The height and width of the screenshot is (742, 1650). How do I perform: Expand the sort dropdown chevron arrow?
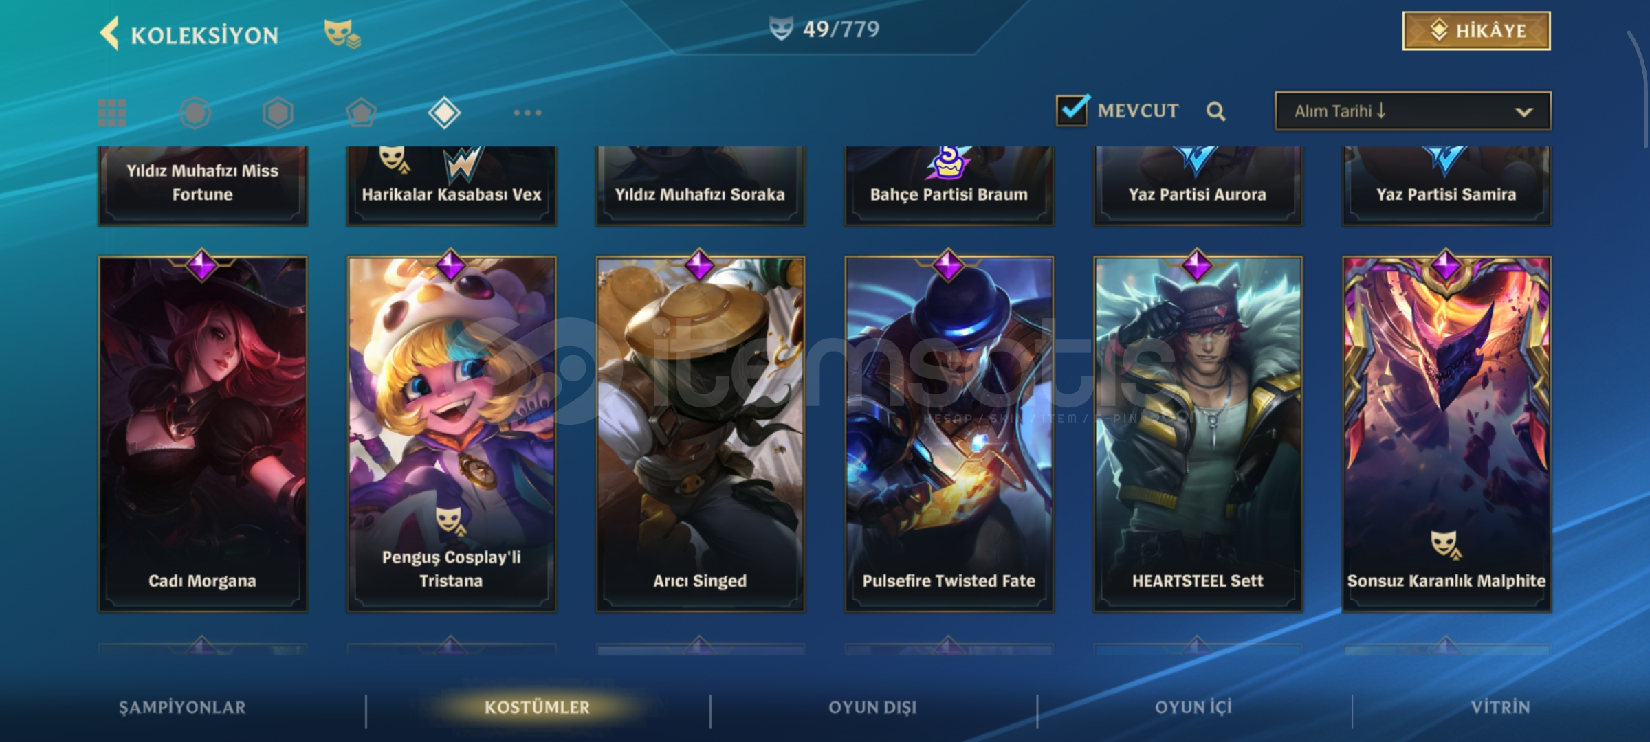pos(1523,112)
